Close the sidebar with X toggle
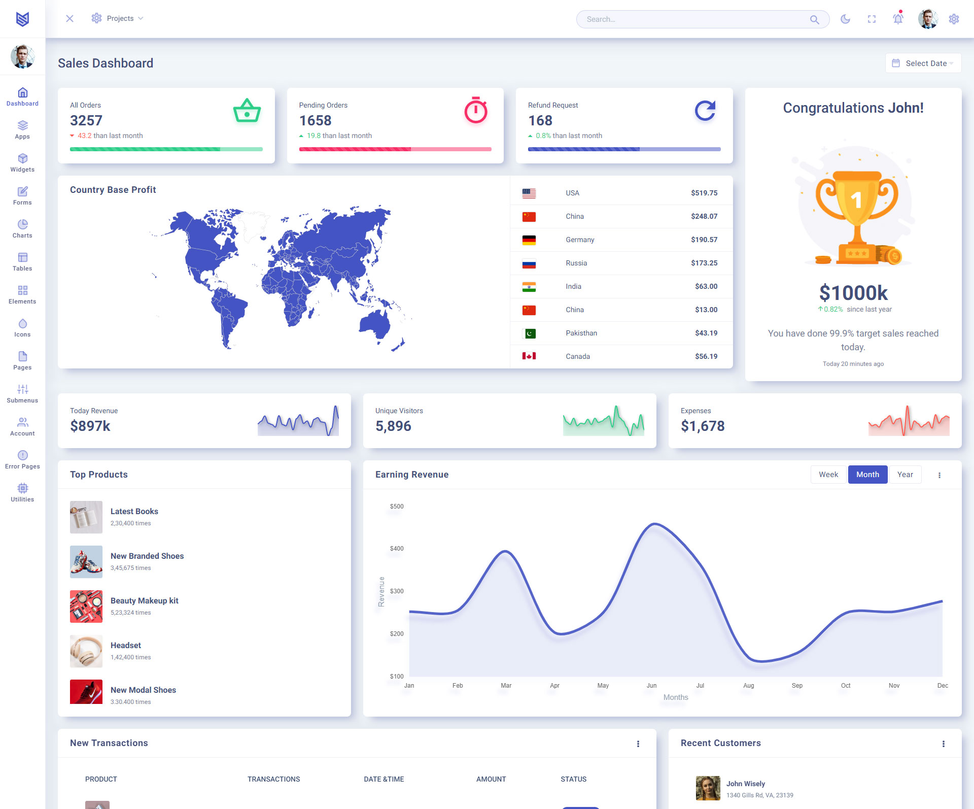The image size is (974, 809). (x=70, y=18)
